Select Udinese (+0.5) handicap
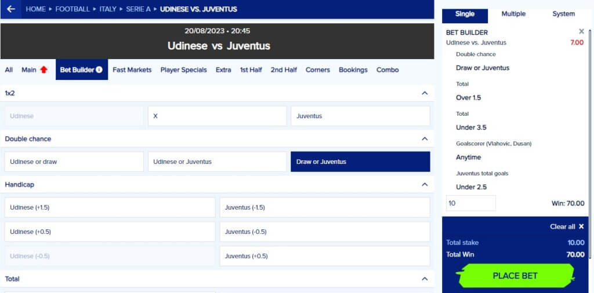 tap(110, 232)
